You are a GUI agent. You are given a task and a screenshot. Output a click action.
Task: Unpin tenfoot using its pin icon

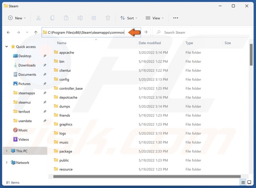(x=45, y=112)
